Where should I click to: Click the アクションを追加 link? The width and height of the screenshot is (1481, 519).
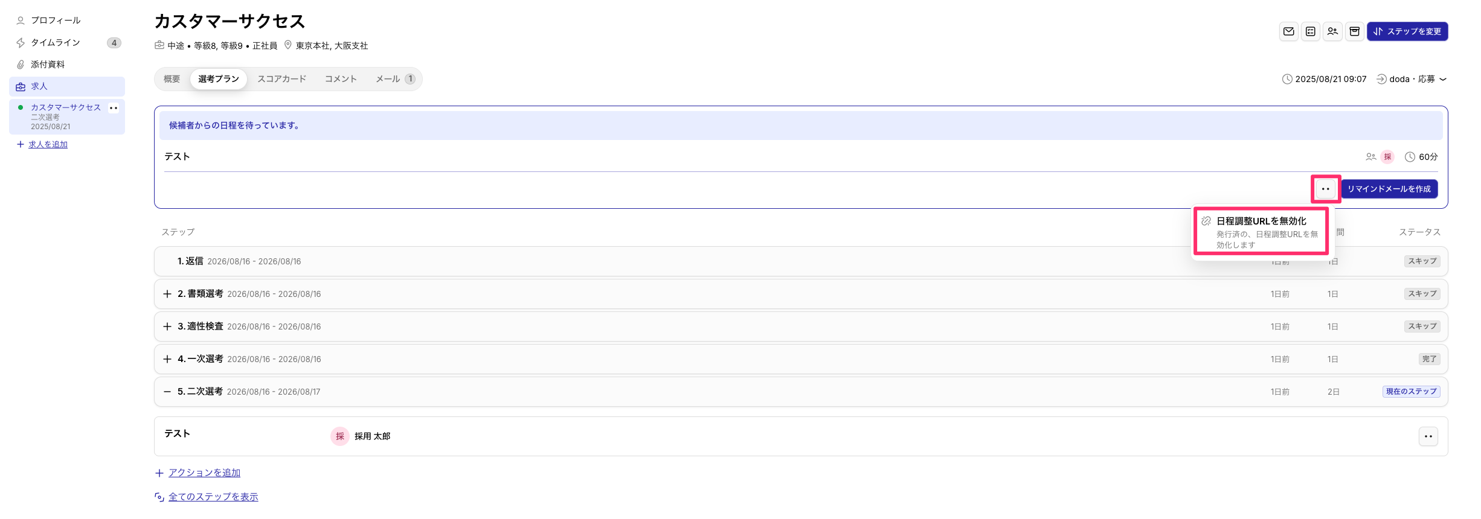pyautogui.click(x=204, y=473)
